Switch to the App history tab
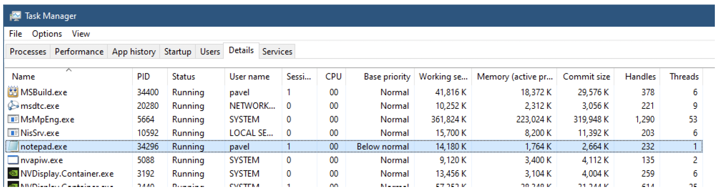This screenshot has width=718, height=196. (x=134, y=52)
